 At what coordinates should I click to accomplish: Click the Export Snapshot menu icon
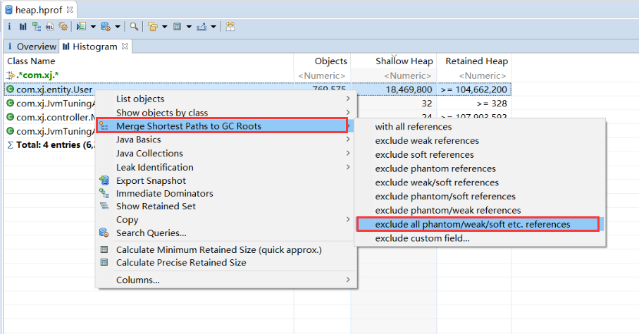coord(104,180)
